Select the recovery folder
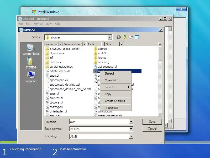 tap(53, 62)
